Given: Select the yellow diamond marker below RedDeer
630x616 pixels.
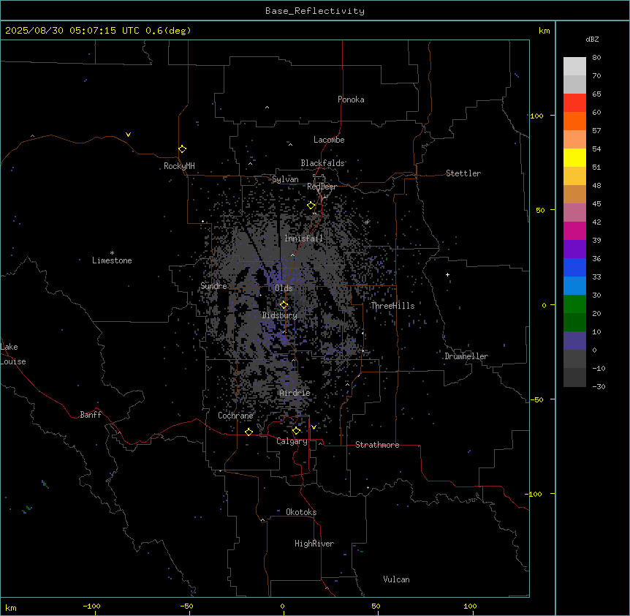Looking at the screenshot, I should click(x=311, y=206).
